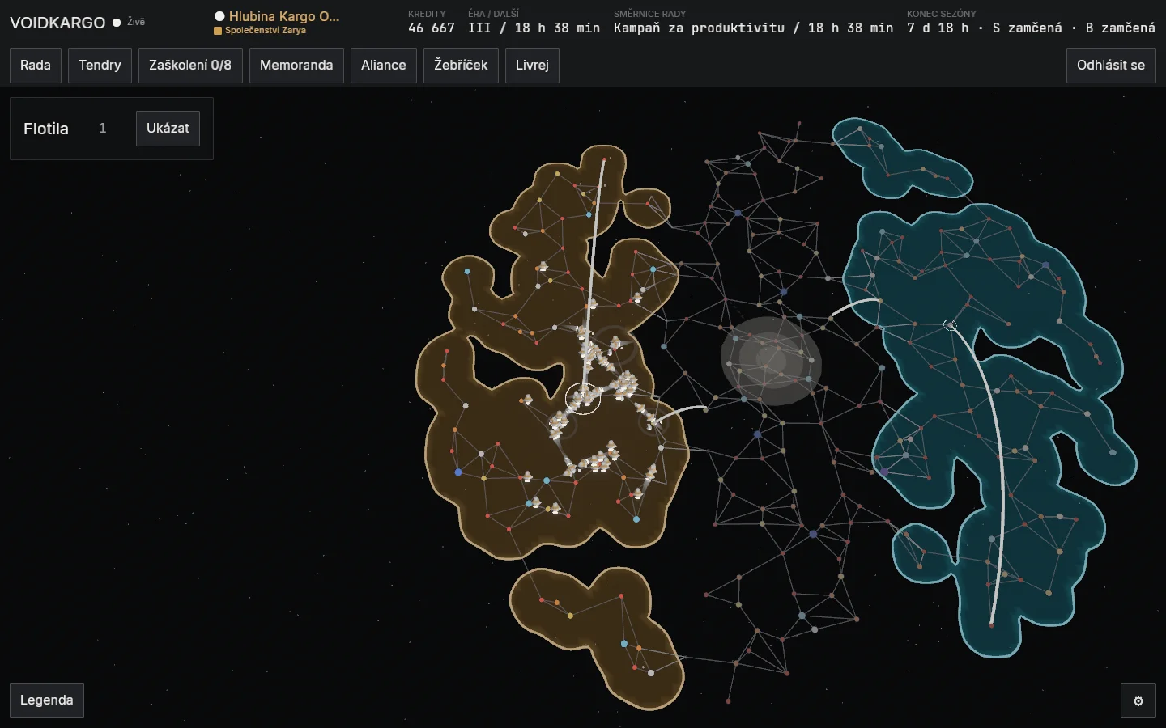This screenshot has width=1166, height=728.
Task: Click the Flotila label
Action: click(x=46, y=129)
